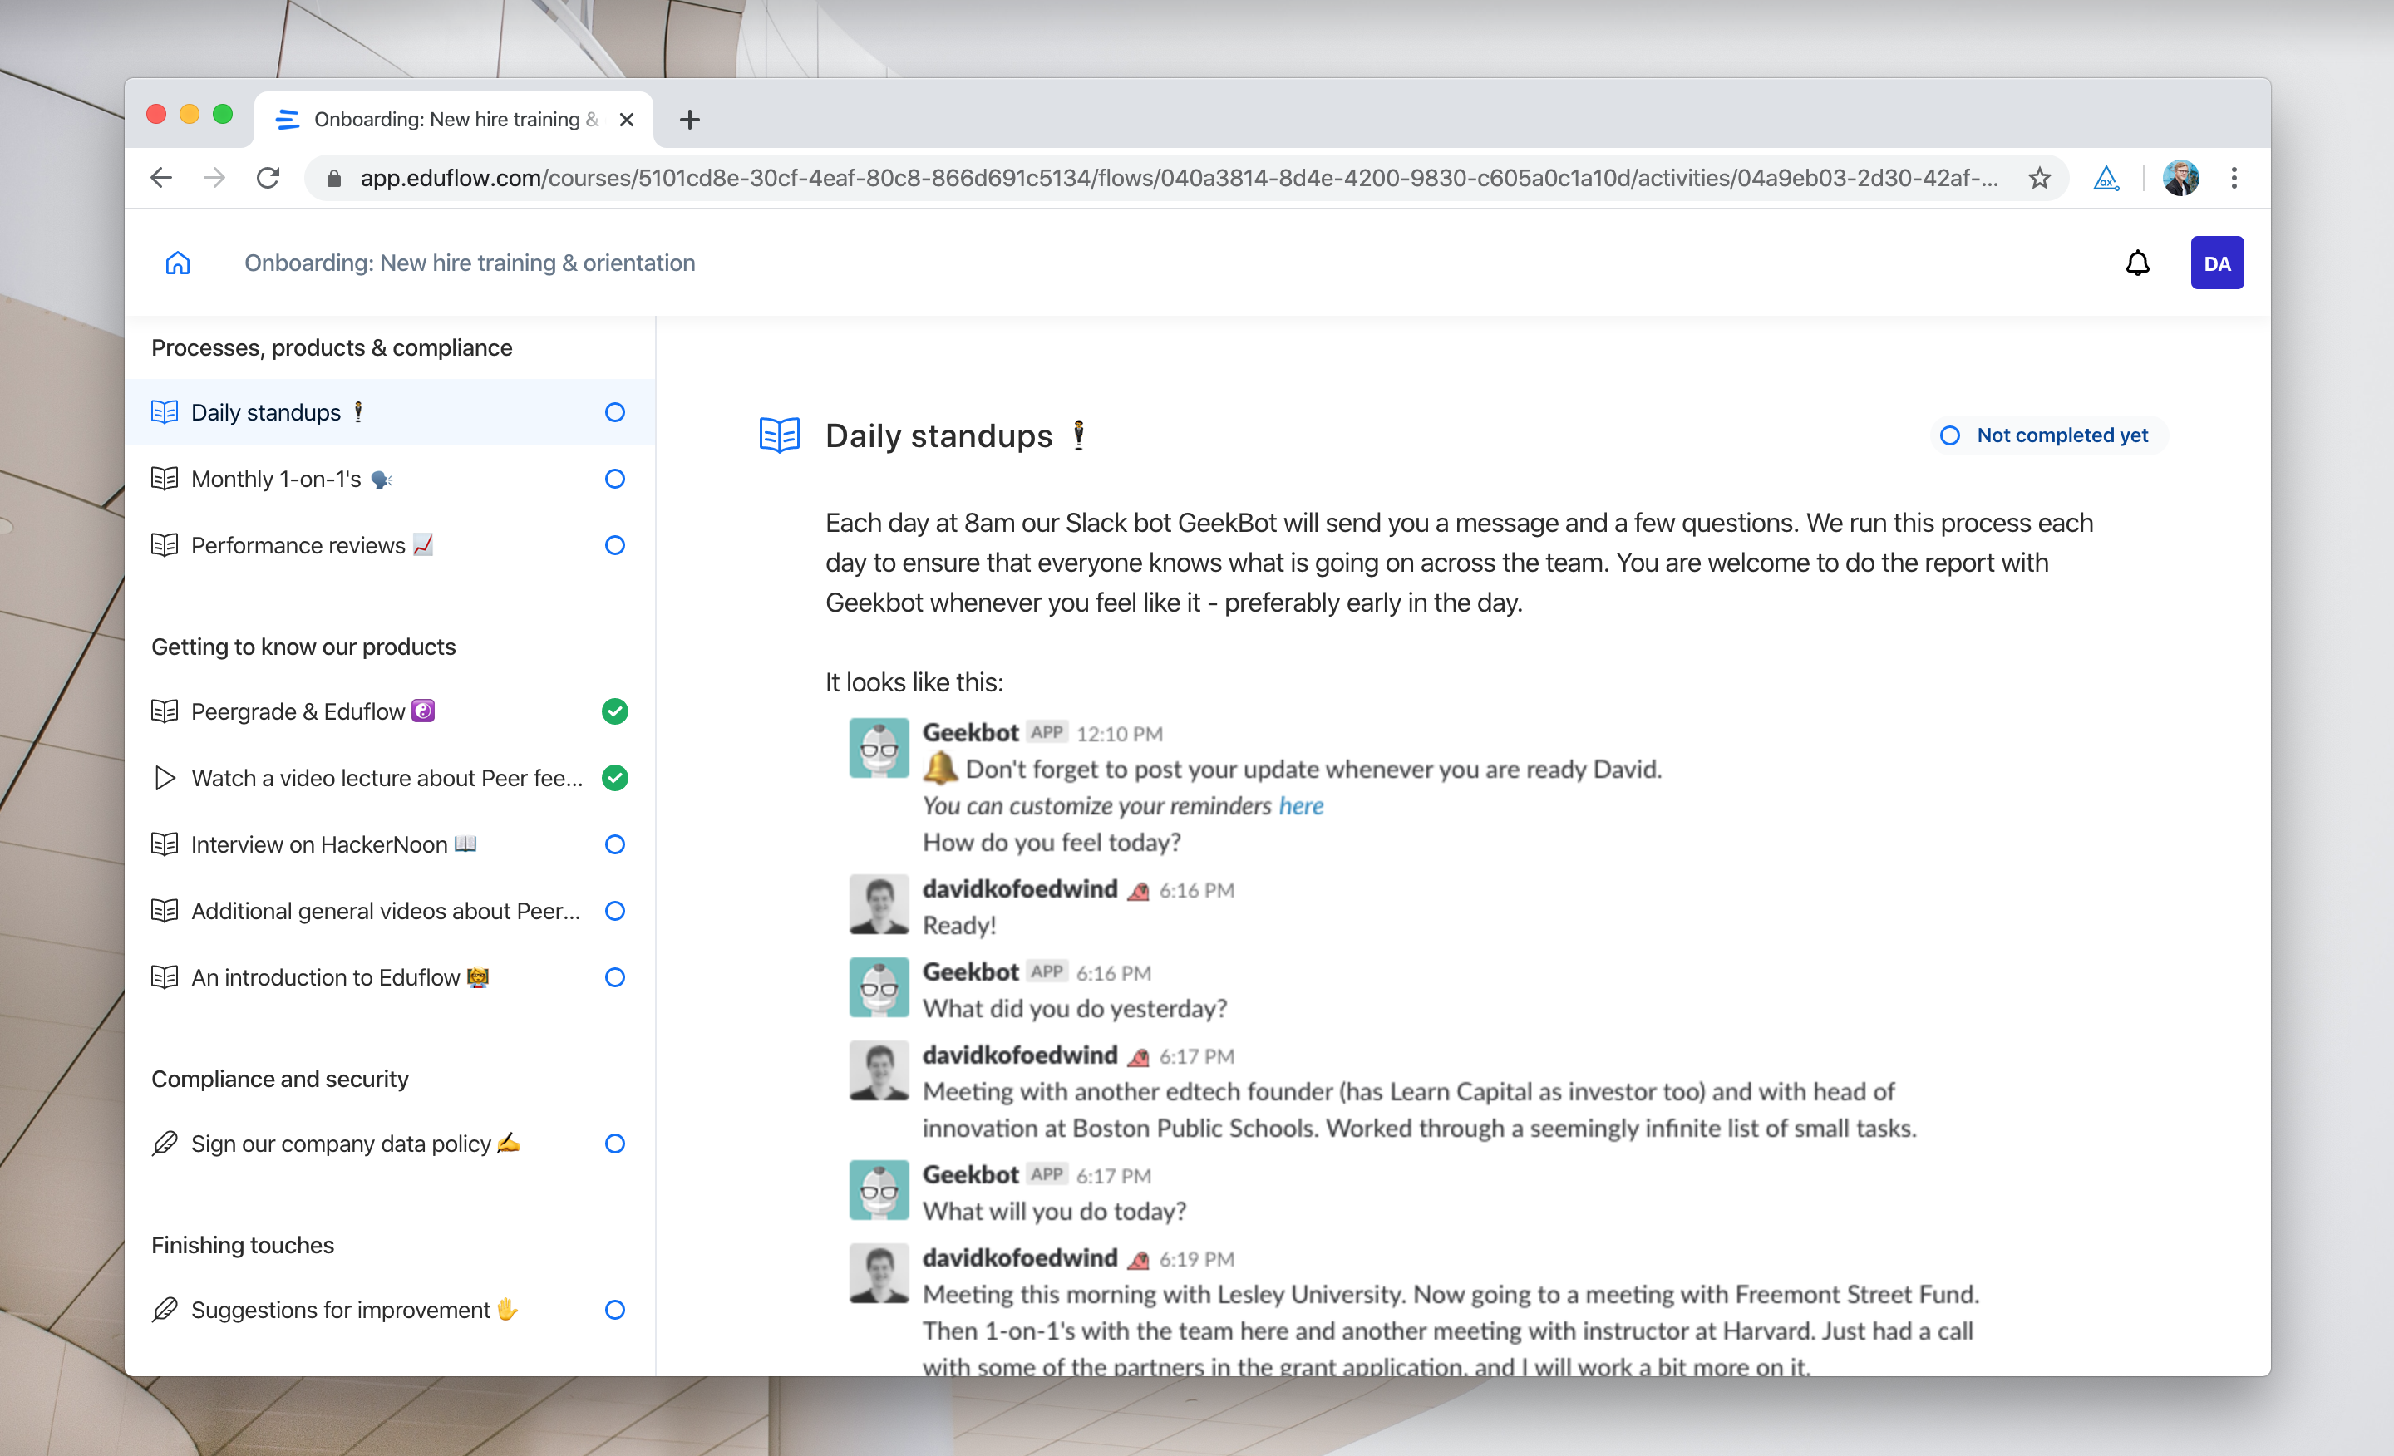Open the notifications bell

pos(2137,263)
